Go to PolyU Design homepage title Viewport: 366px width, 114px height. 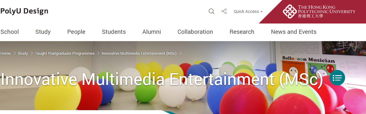(x=24, y=11)
